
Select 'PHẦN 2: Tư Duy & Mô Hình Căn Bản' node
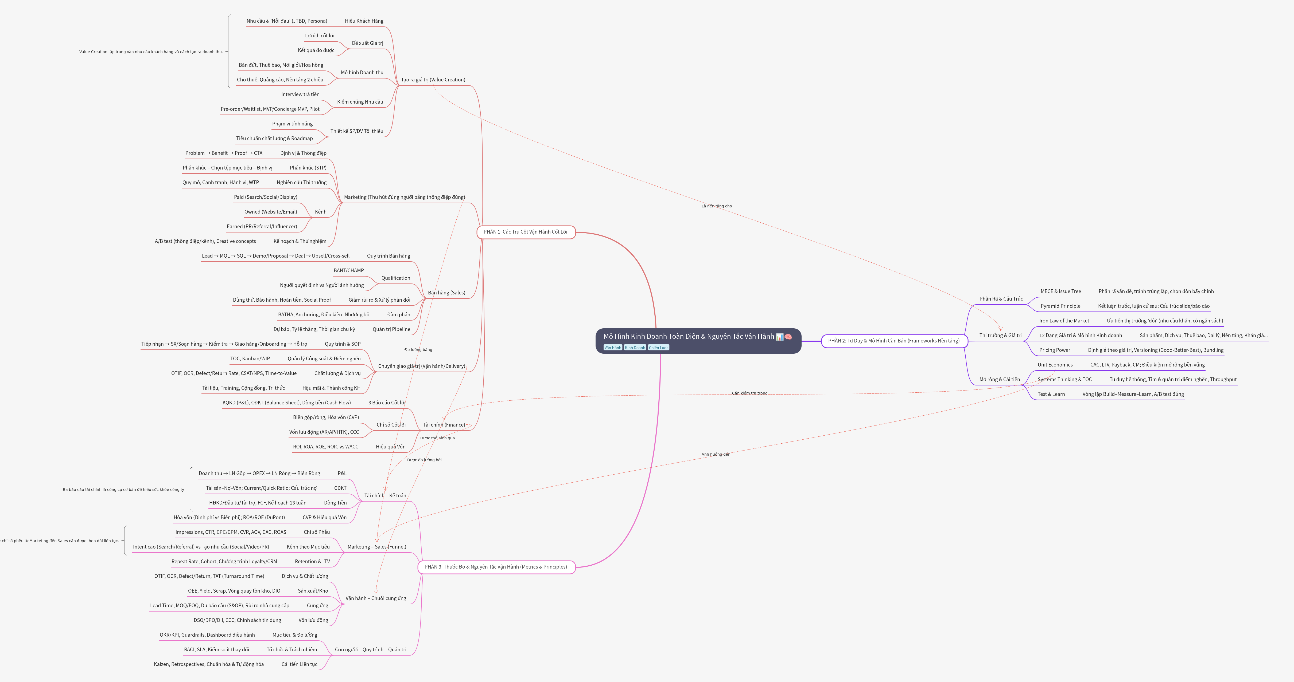[x=894, y=341]
